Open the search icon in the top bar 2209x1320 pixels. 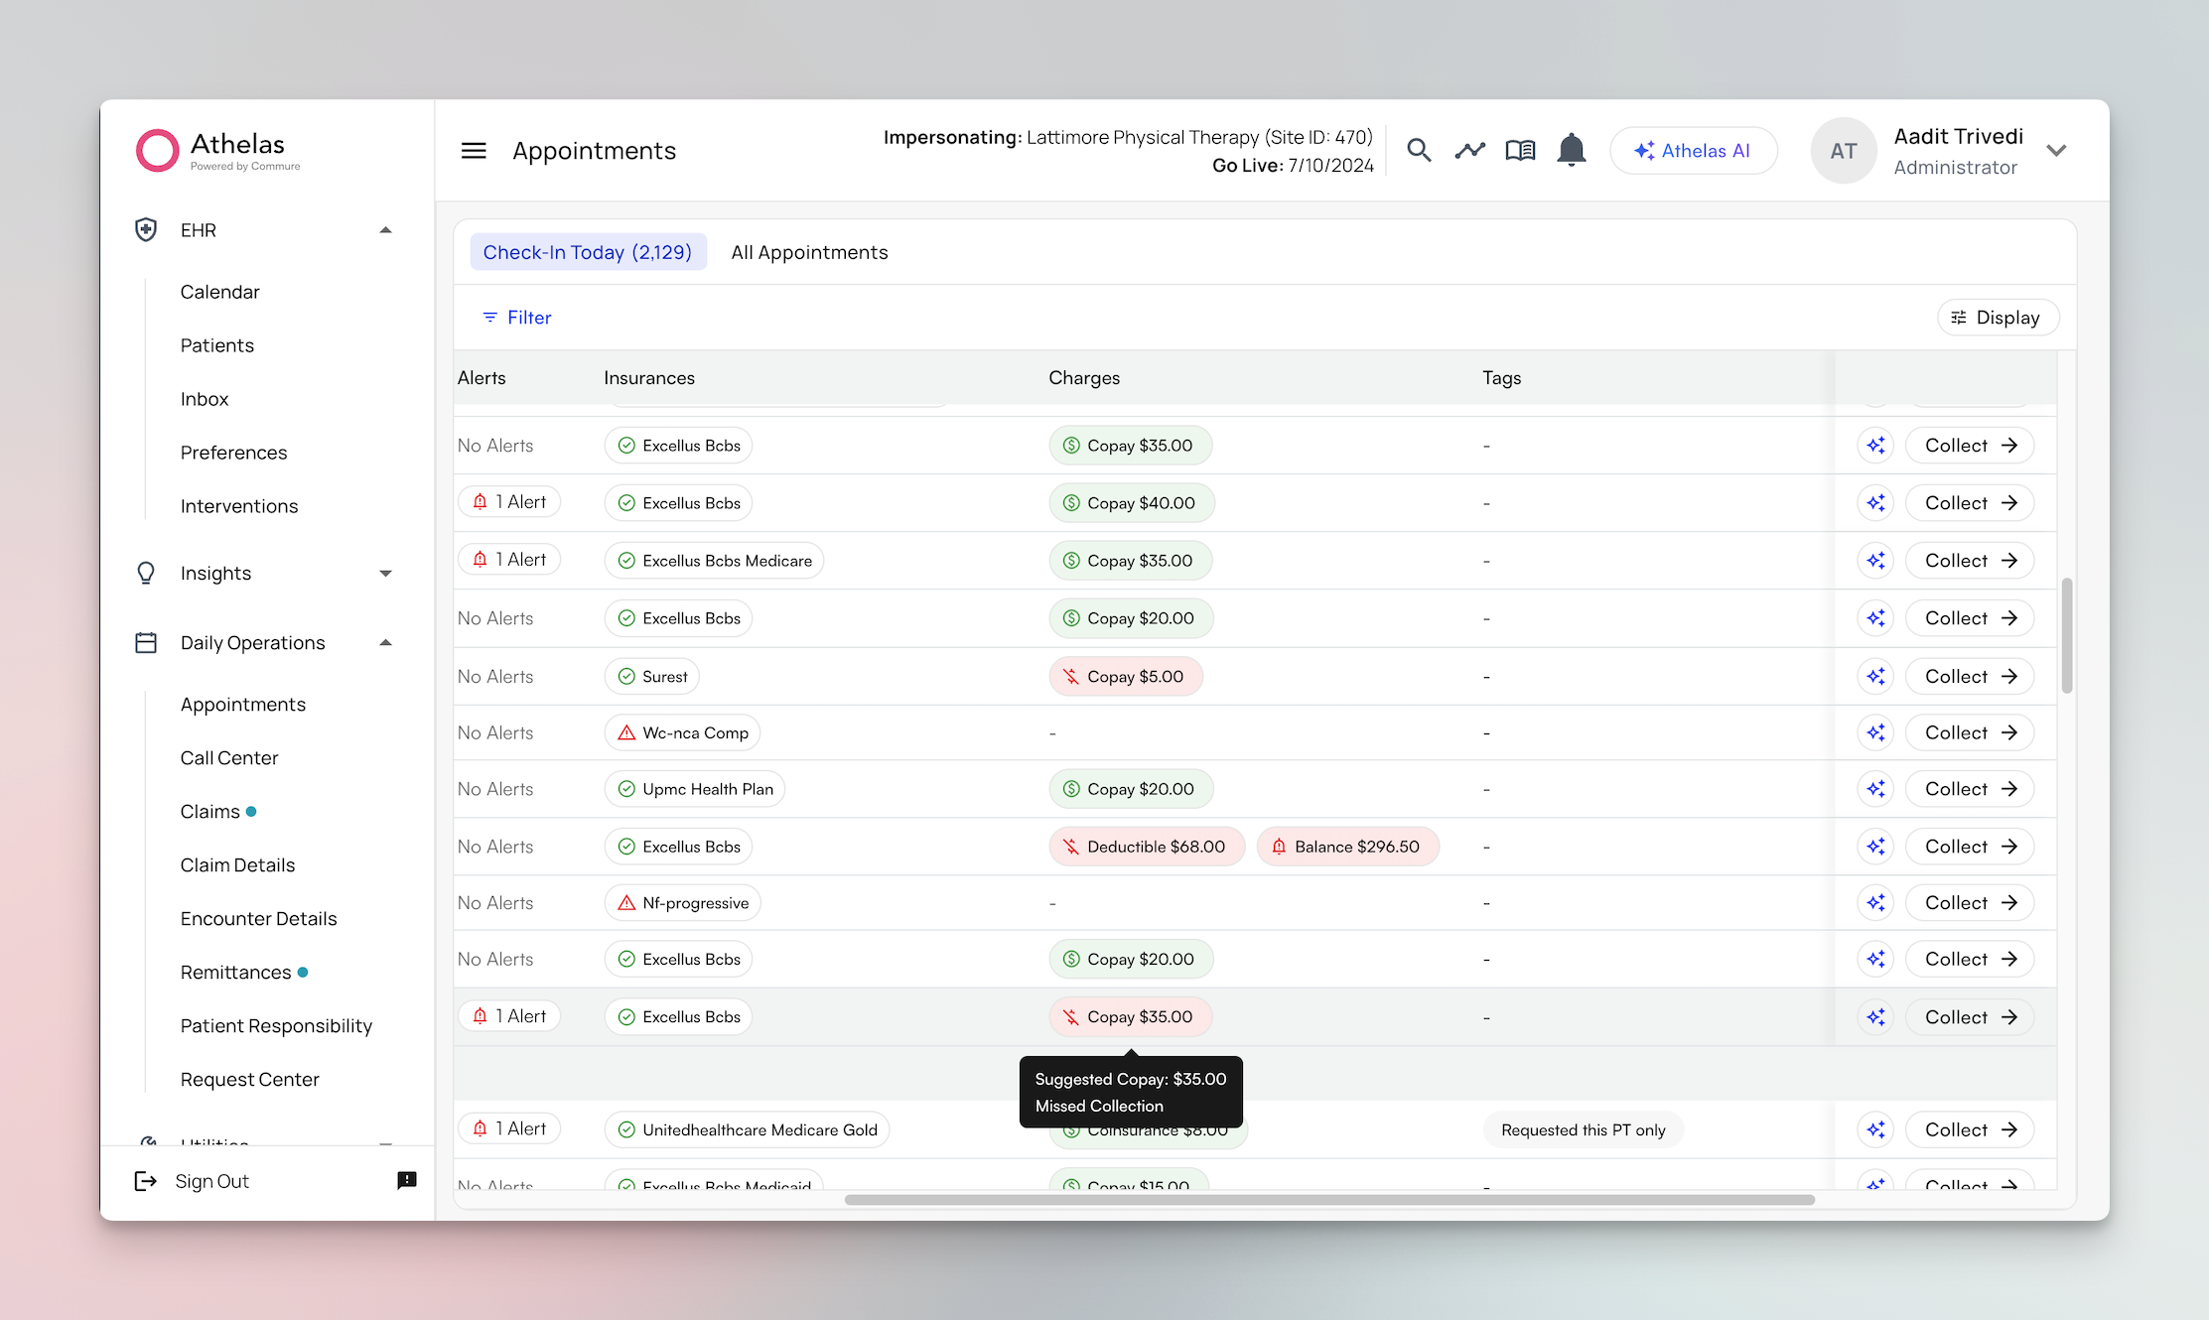point(1419,150)
